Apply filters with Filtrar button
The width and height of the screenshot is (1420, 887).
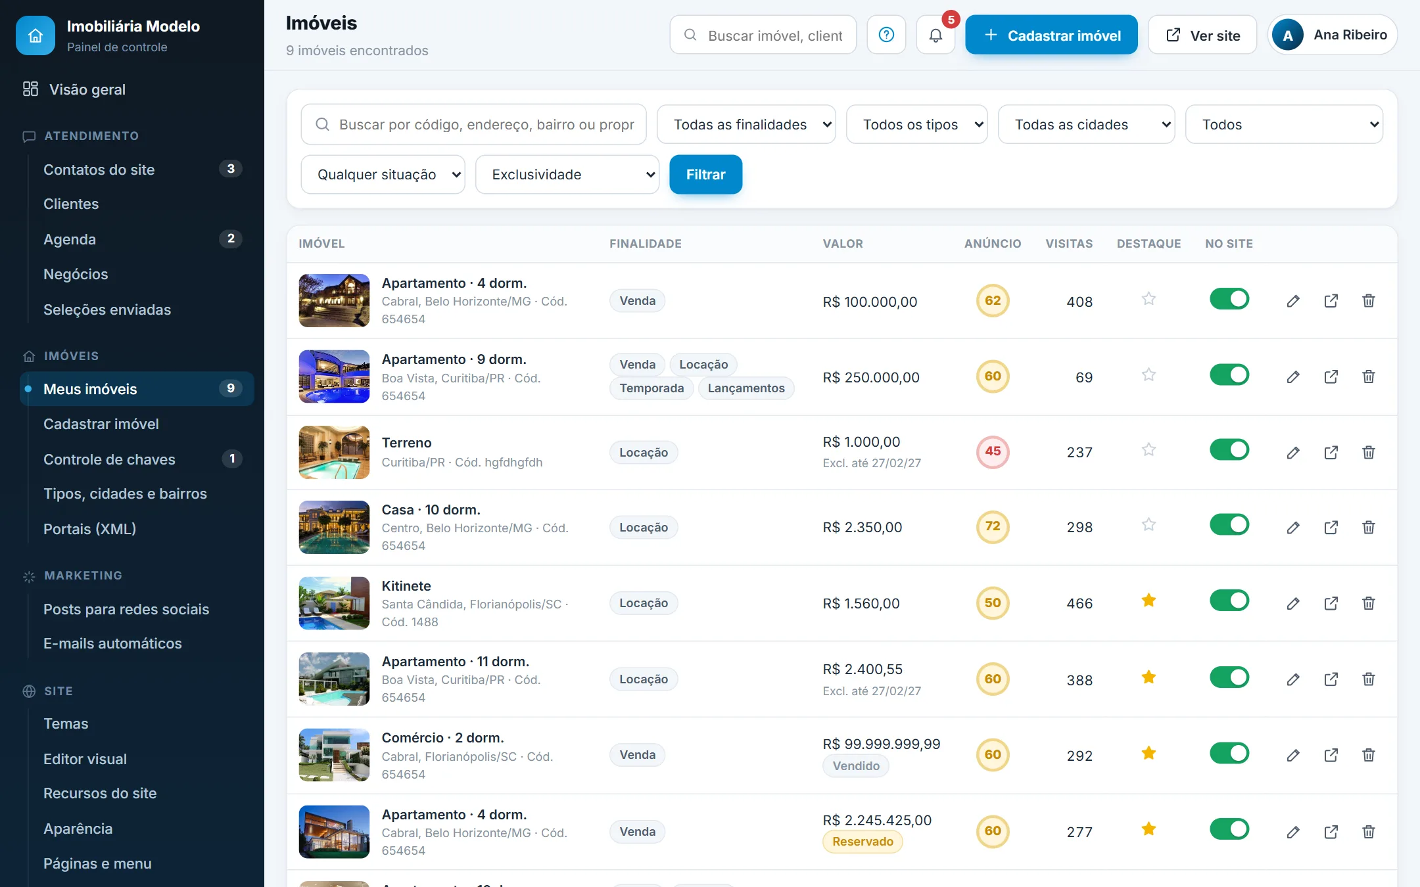click(x=705, y=174)
